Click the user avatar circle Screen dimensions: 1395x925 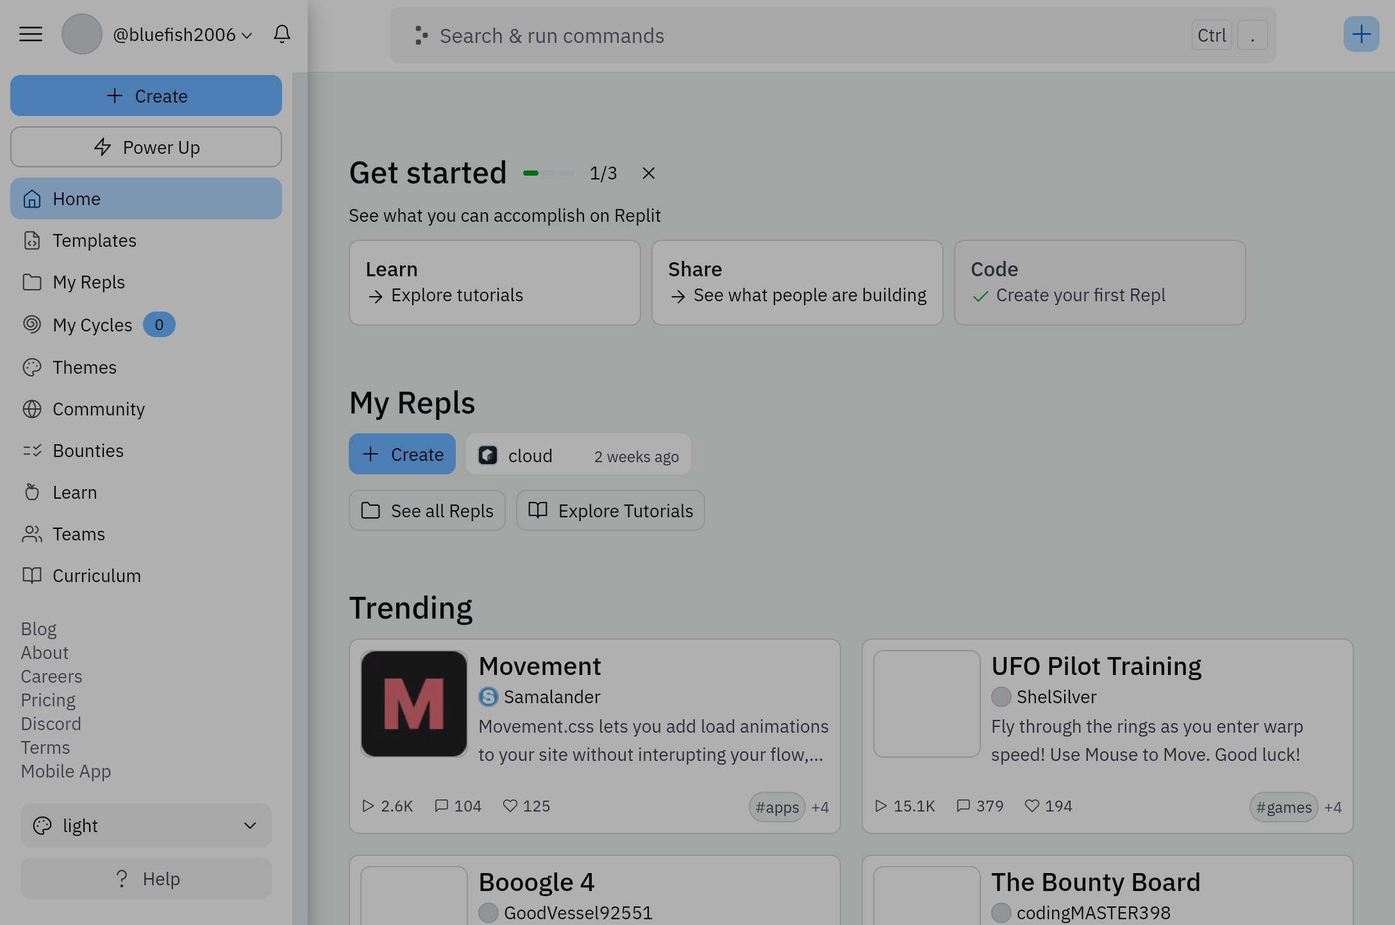tap(81, 35)
